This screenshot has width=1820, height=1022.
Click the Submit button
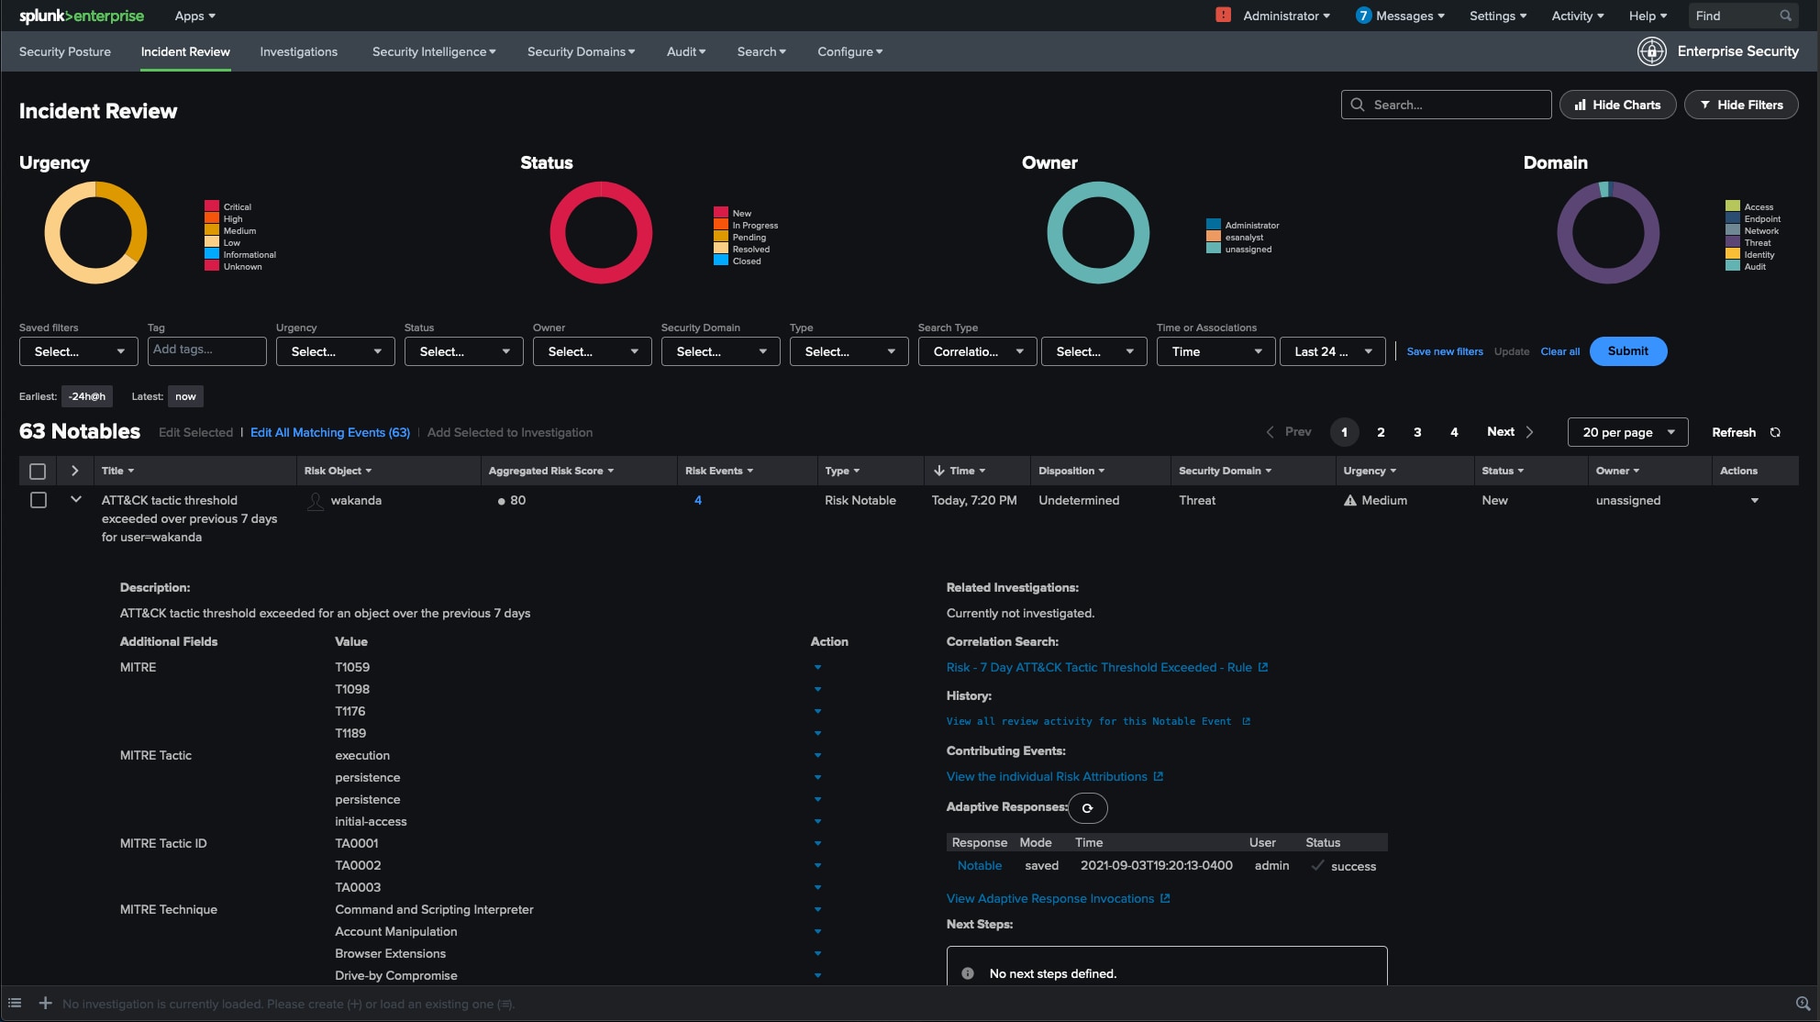pos(1628,351)
